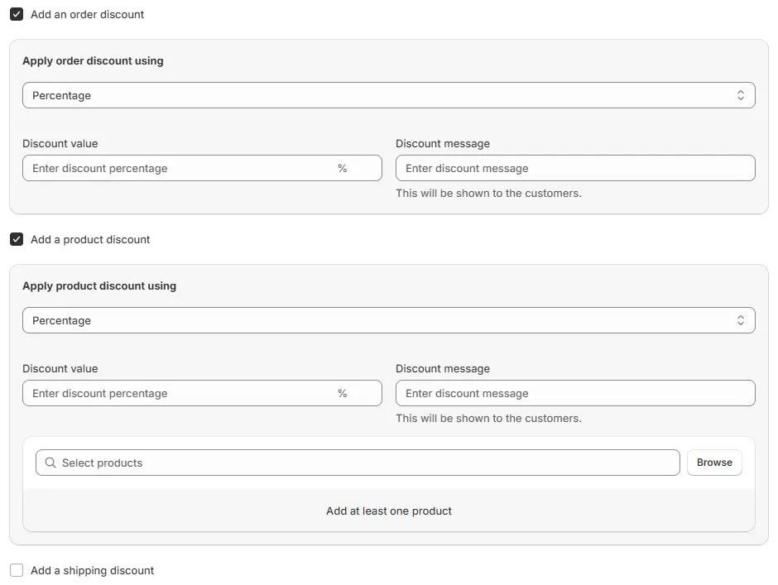The image size is (778, 585).
Task: Enable the Add a shipping discount checkbox
Action: pos(17,570)
